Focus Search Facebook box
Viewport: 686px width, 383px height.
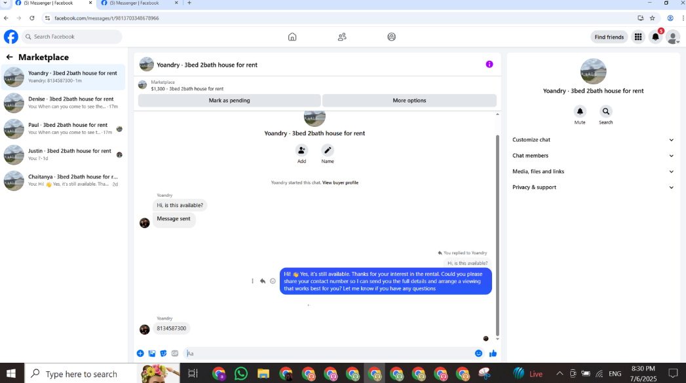point(72,37)
